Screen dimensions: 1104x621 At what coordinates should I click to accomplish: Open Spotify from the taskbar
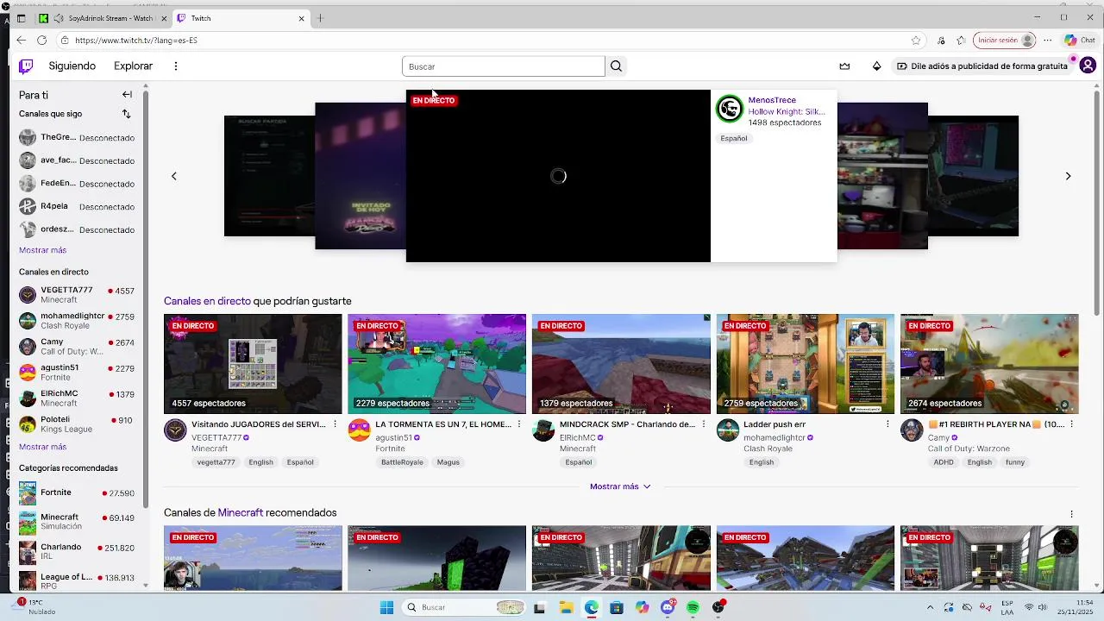(693, 607)
